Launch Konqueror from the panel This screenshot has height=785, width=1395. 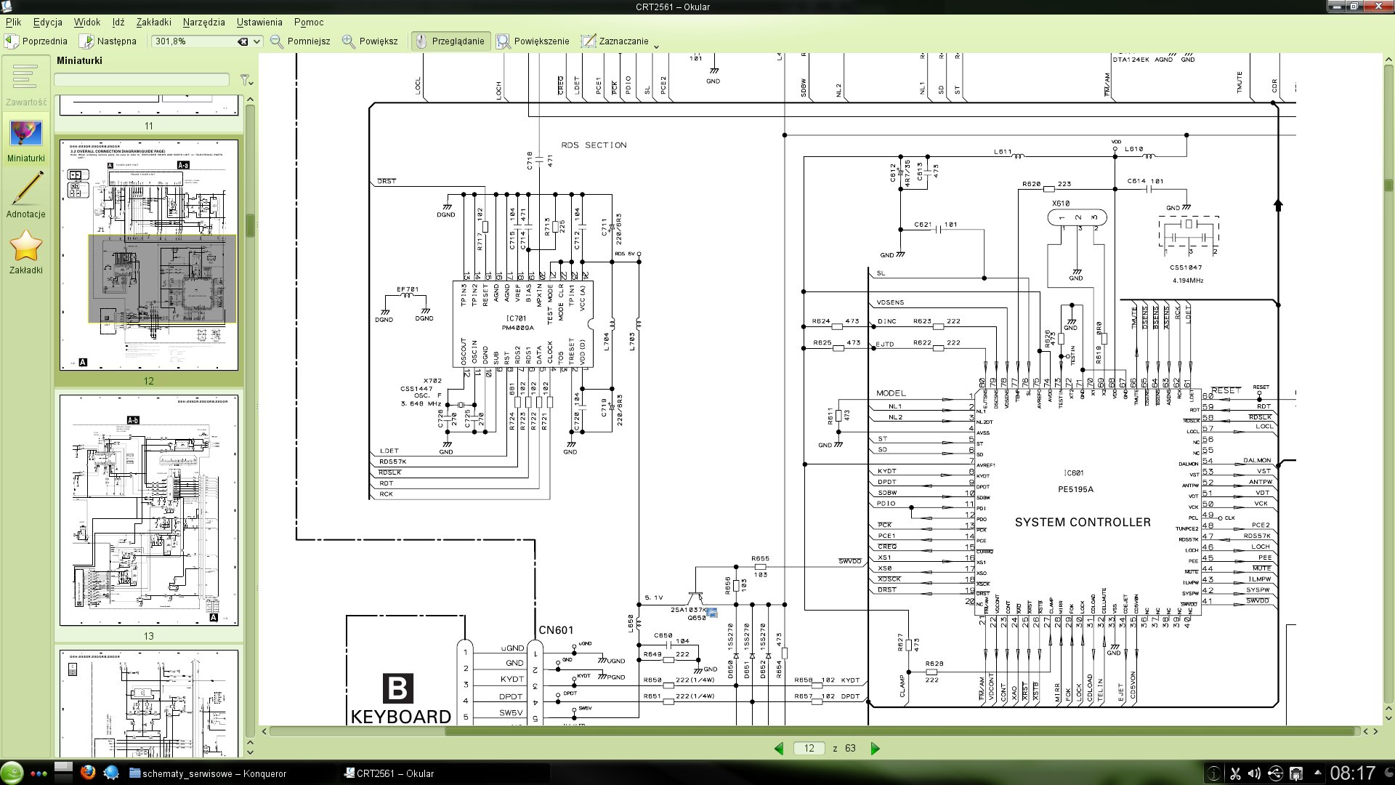coord(111,772)
